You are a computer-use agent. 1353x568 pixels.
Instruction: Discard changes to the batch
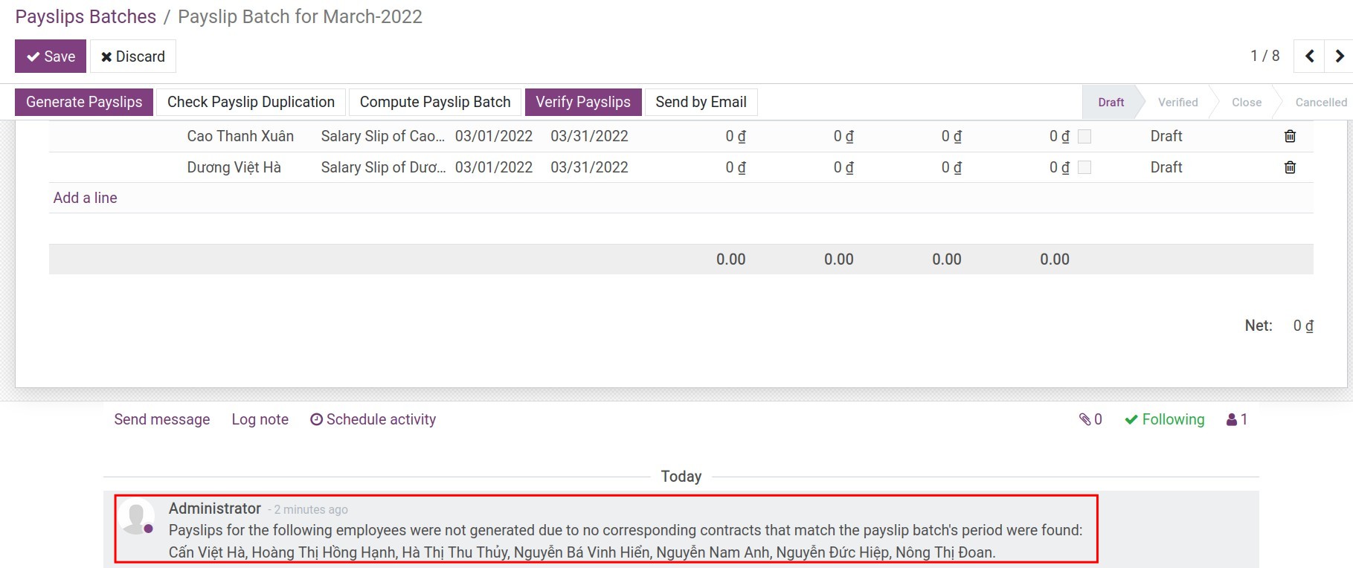tap(133, 57)
